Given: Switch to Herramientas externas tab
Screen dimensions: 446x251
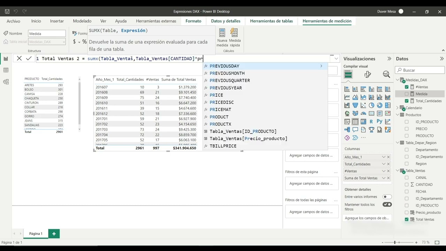Looking at the screenshot, I should [156, 21].
